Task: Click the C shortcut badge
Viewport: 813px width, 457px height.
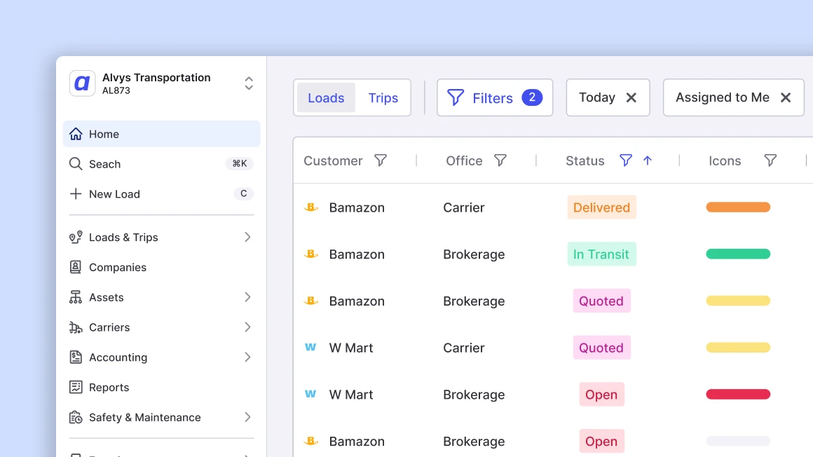Action: 243,194
